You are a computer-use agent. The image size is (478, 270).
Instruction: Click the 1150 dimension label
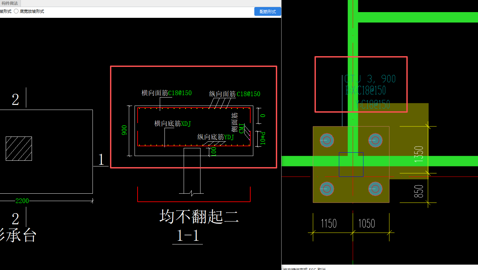coord(329,223)
